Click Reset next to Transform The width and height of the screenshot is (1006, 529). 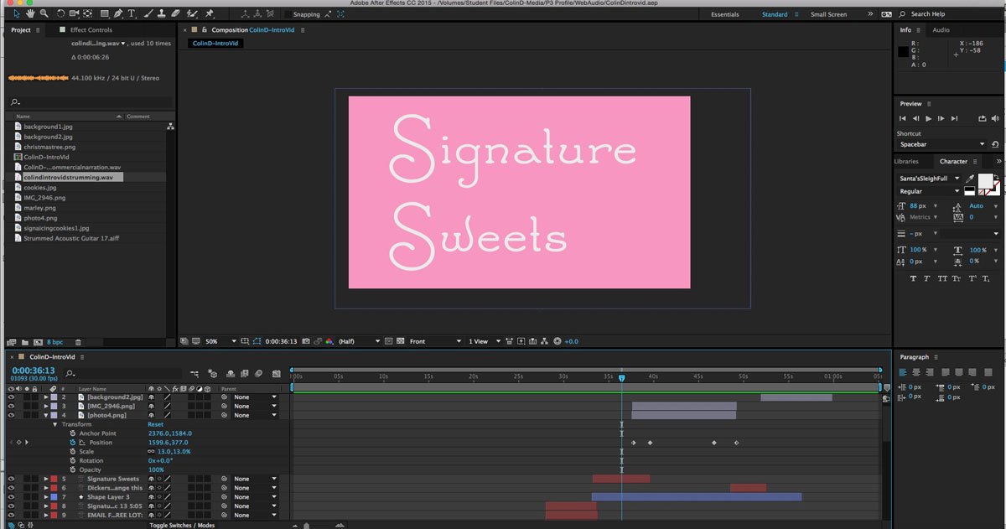point(155,424)
